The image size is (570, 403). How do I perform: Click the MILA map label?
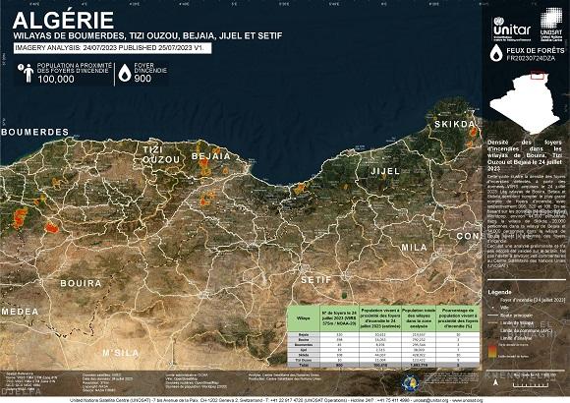pyautogui.click(x=414, y=248)
